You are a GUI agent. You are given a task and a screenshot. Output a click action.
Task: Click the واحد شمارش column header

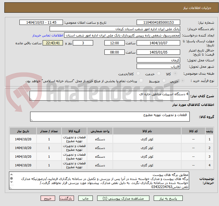pyautogui.click(x=100, y=131)
